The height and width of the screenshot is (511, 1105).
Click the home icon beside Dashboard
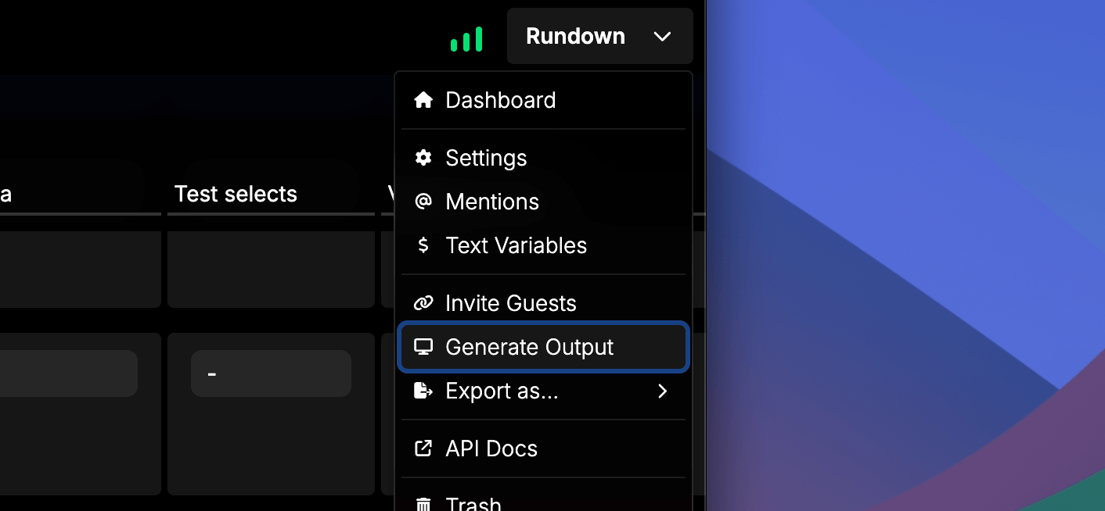click(x=423, y=100)
